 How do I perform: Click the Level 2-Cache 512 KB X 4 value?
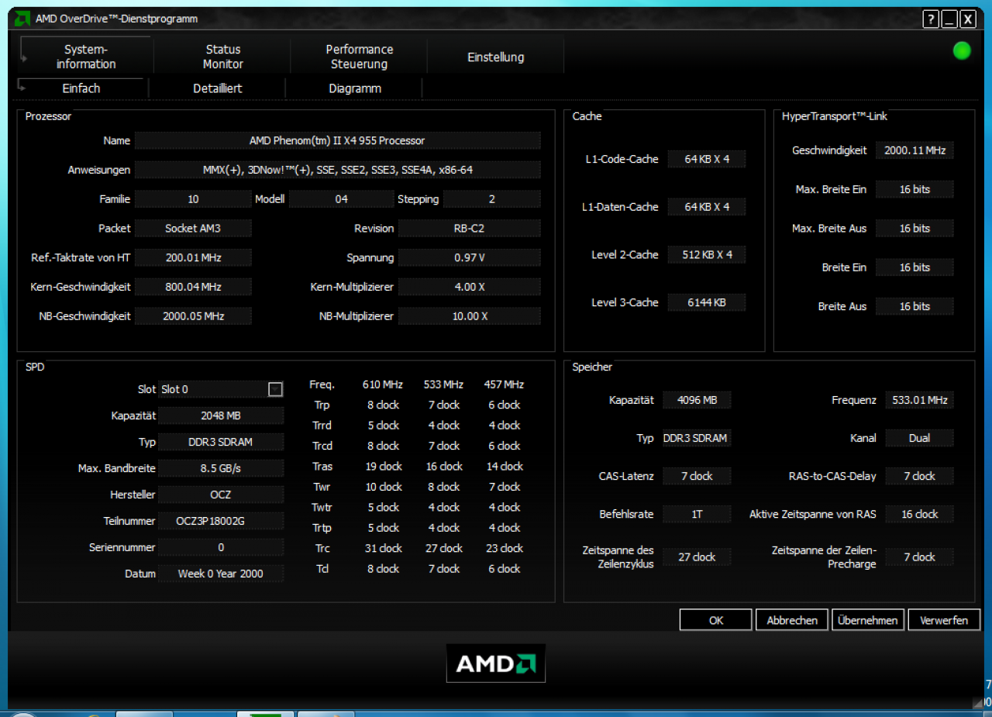(707, 254)
